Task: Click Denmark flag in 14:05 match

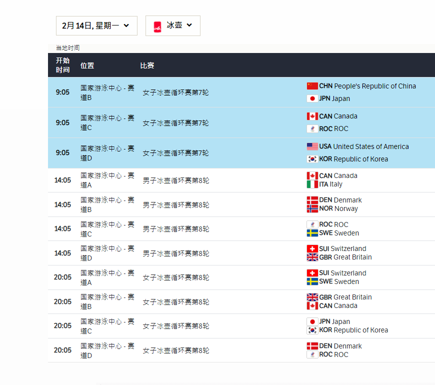Action: [x=312, y=200]
